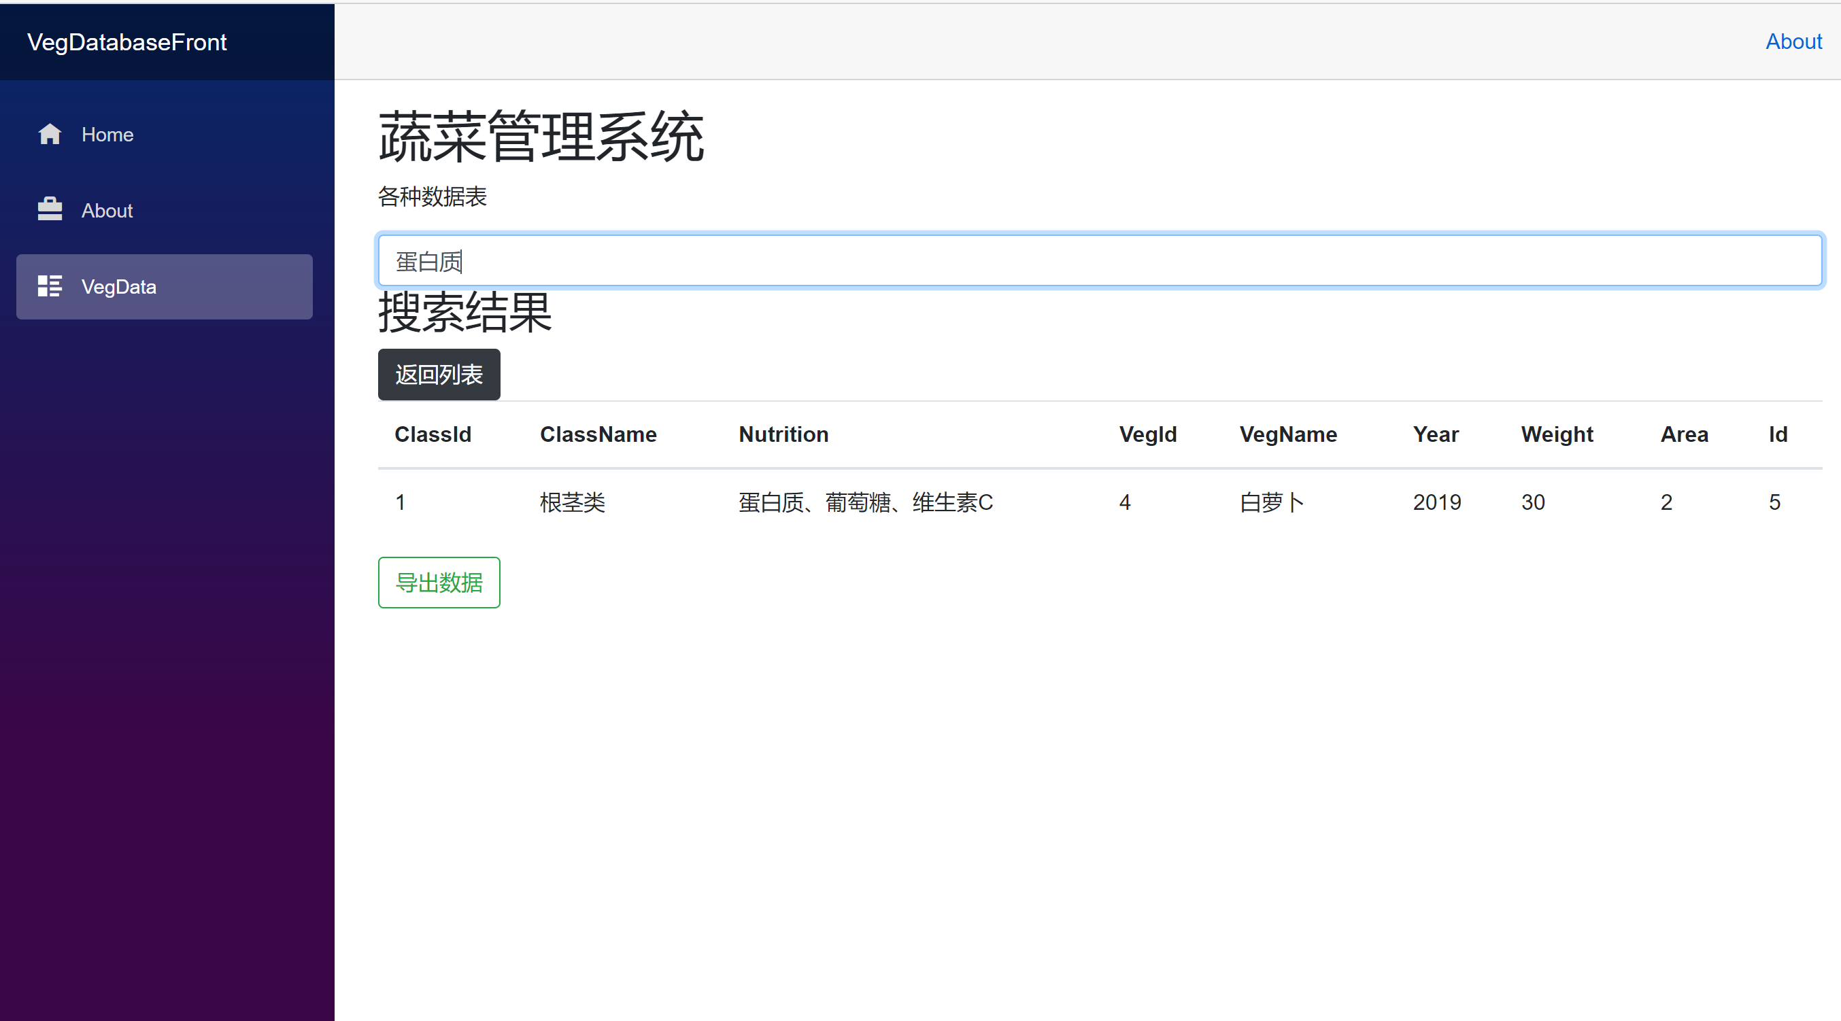Click the VegDatabaseFront brand title

pyautogui.click(x=126, y=42)
